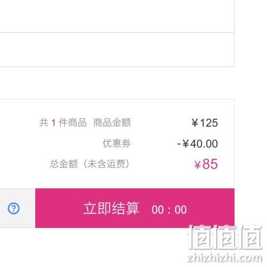
Task: Click the 总金额 total label
Action: (x=64, y=164)
